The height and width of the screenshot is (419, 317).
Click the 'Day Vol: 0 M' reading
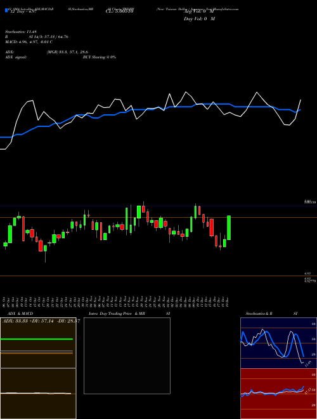[199, 19]
